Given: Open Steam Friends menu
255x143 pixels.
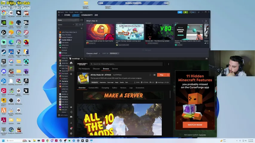Looking at the screenshot, I should click(71, 12).
